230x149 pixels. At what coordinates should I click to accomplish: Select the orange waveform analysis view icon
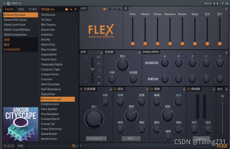click(x=104, y=9)
